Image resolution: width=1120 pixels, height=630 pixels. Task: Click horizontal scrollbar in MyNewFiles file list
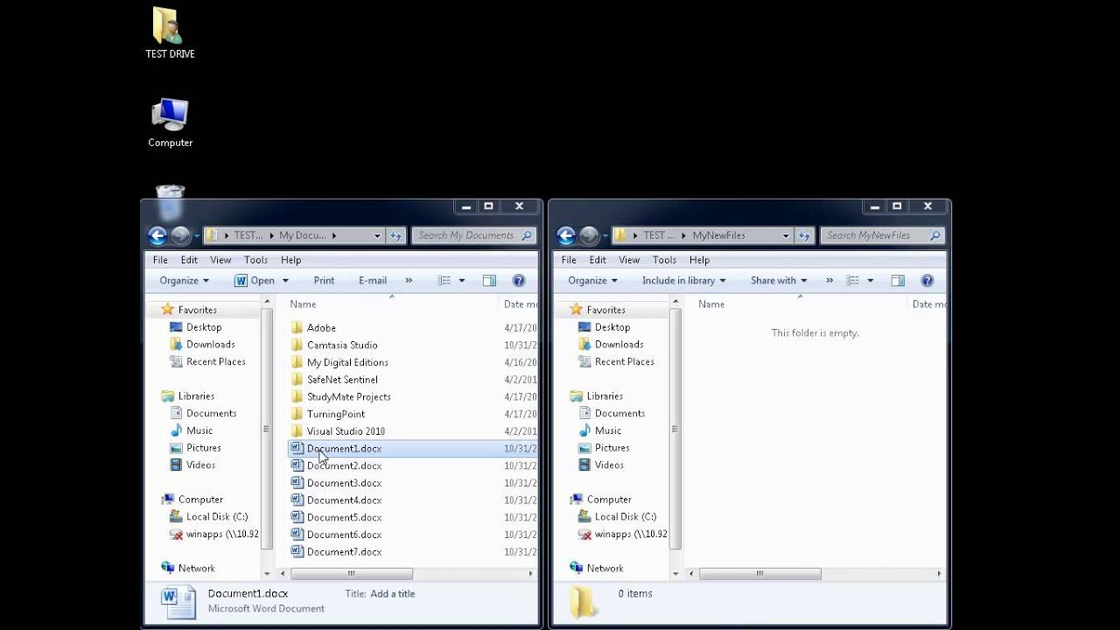(x=759, y=574)
